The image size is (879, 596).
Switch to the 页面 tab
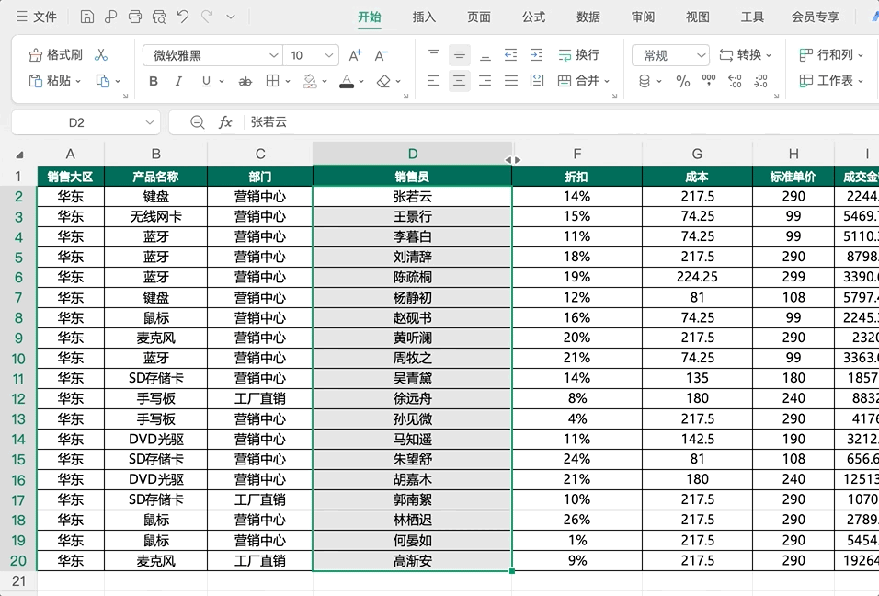[479, 17]
